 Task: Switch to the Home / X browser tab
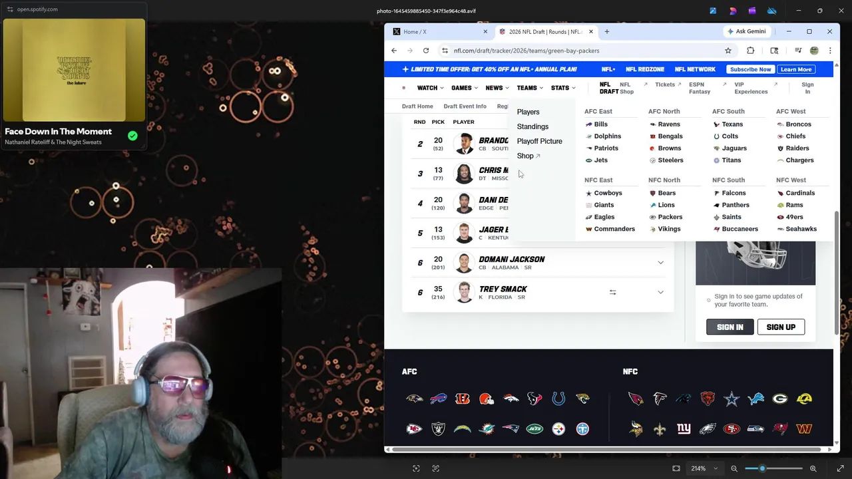439,31
